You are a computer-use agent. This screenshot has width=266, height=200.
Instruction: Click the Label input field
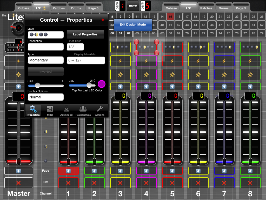coord(46,35)
